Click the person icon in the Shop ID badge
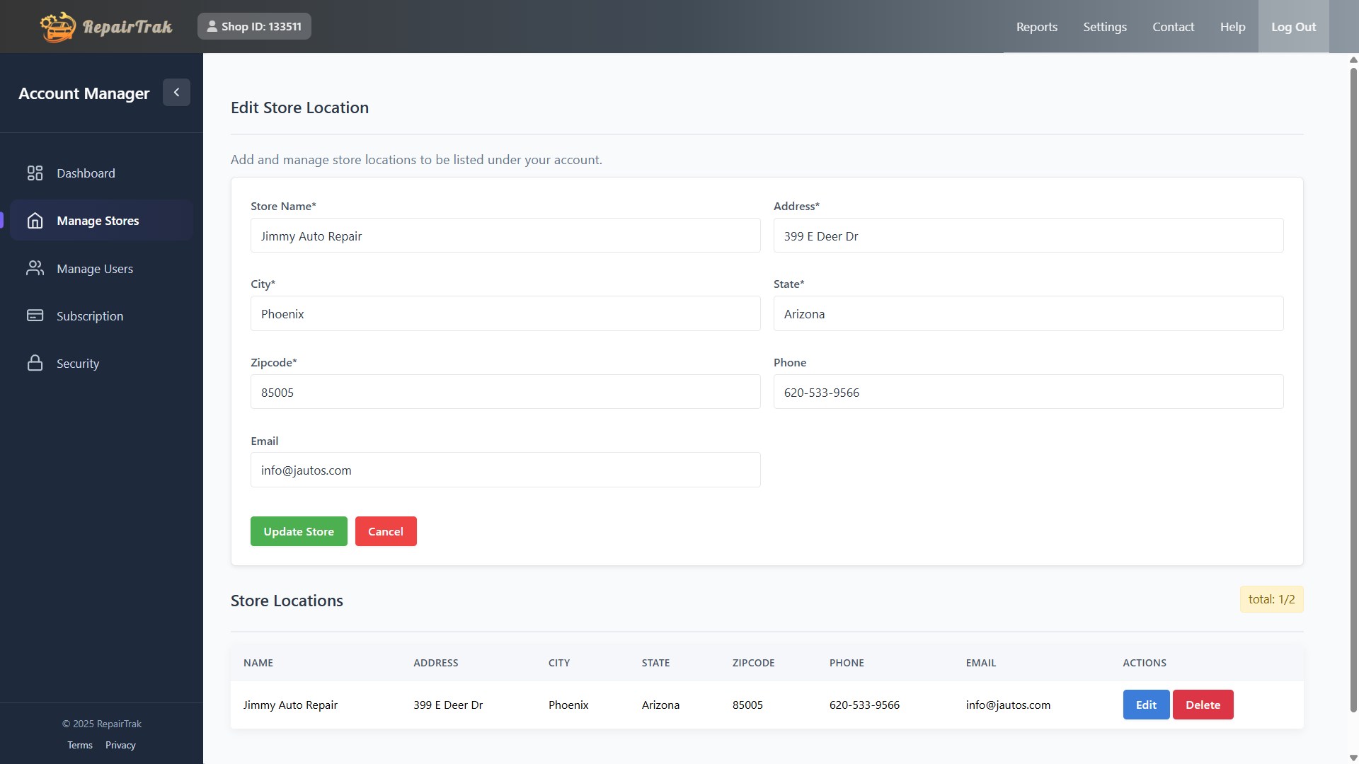Screen dimensions: 1359x764 click(212, 26)
